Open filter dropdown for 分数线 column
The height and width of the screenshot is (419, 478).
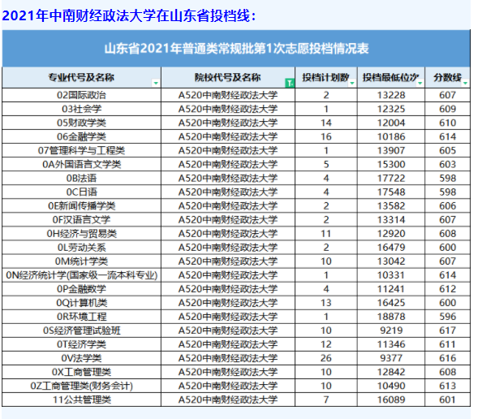point(465,83)
